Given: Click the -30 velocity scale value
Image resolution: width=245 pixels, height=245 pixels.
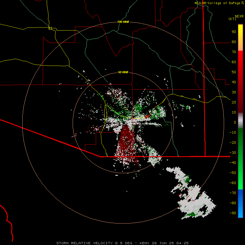Looking at the screenshot, I should coord(233,153).
